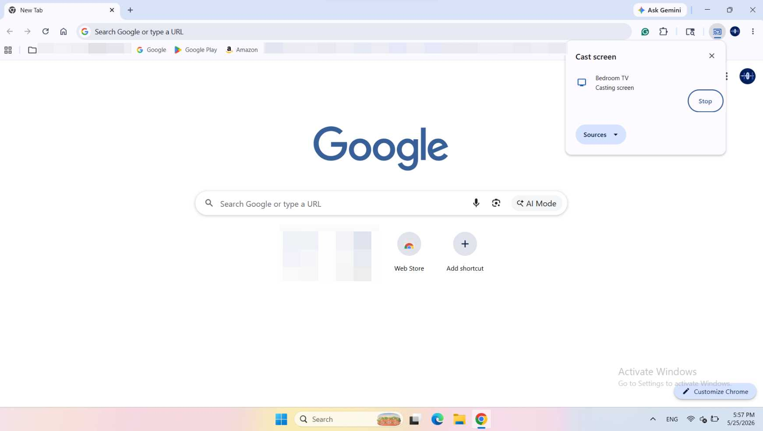
Task: Search by image with Google Lens icon
Action: click(x=496, y=203)
